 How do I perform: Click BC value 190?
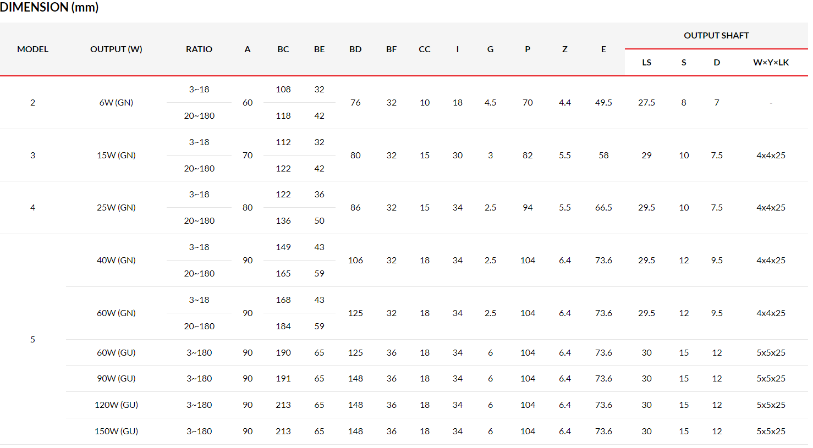tap(283, 352)
